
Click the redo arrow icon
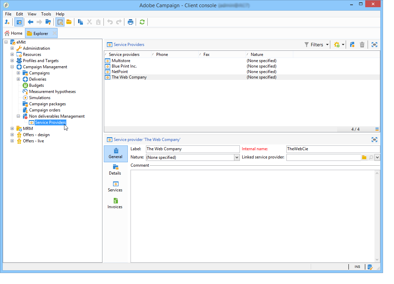[119, 22]
